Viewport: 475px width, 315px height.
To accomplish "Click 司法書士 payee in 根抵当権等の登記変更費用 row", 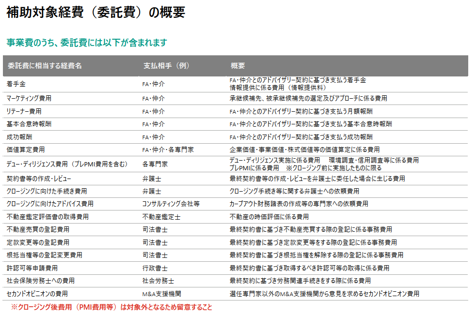I will 155,255.
